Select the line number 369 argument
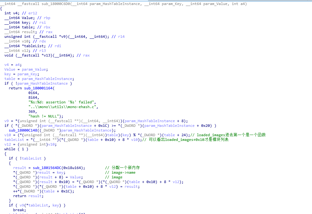The width and height of the screenshot is (312, 214). point(32,112)
